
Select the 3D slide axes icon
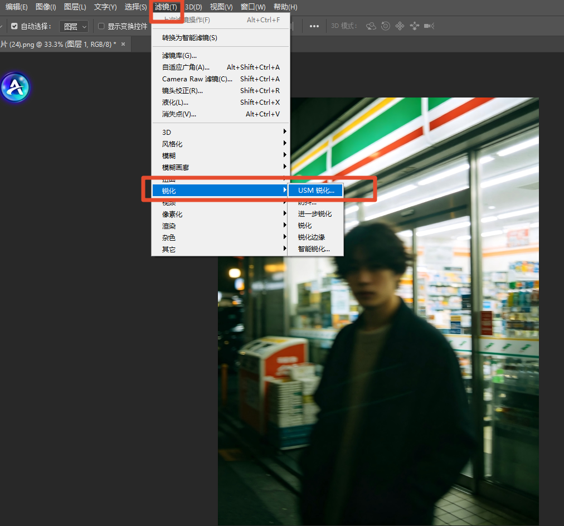click(415, 26)
